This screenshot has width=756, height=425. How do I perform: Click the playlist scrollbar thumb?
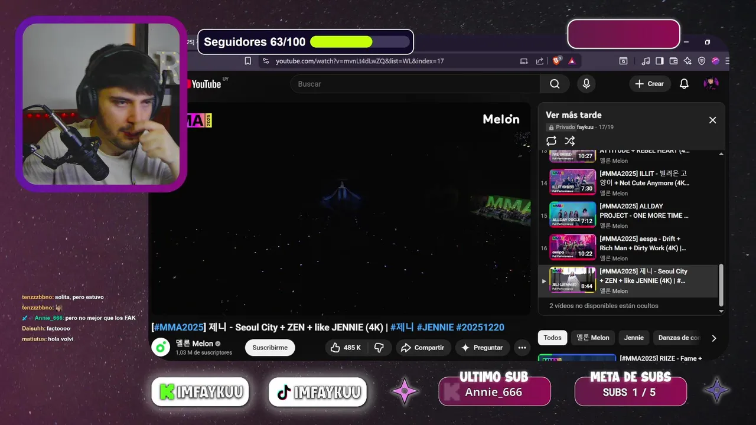coord(721,285)
